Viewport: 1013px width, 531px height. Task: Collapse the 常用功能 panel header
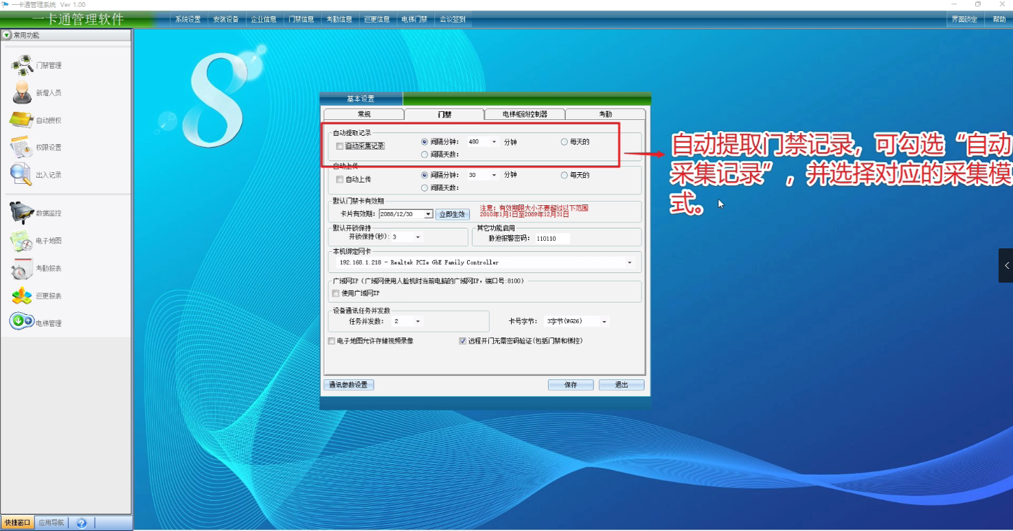click(x=7, y=35)
